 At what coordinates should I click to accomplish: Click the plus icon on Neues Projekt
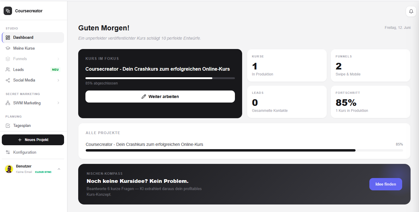pos(20,140)
